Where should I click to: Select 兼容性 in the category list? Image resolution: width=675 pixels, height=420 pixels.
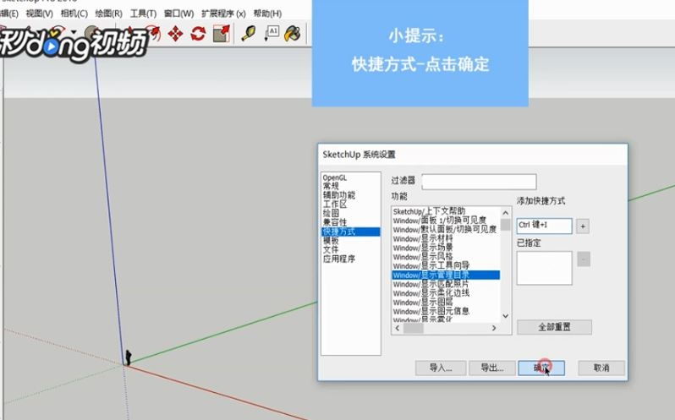(x=334, y=222)
